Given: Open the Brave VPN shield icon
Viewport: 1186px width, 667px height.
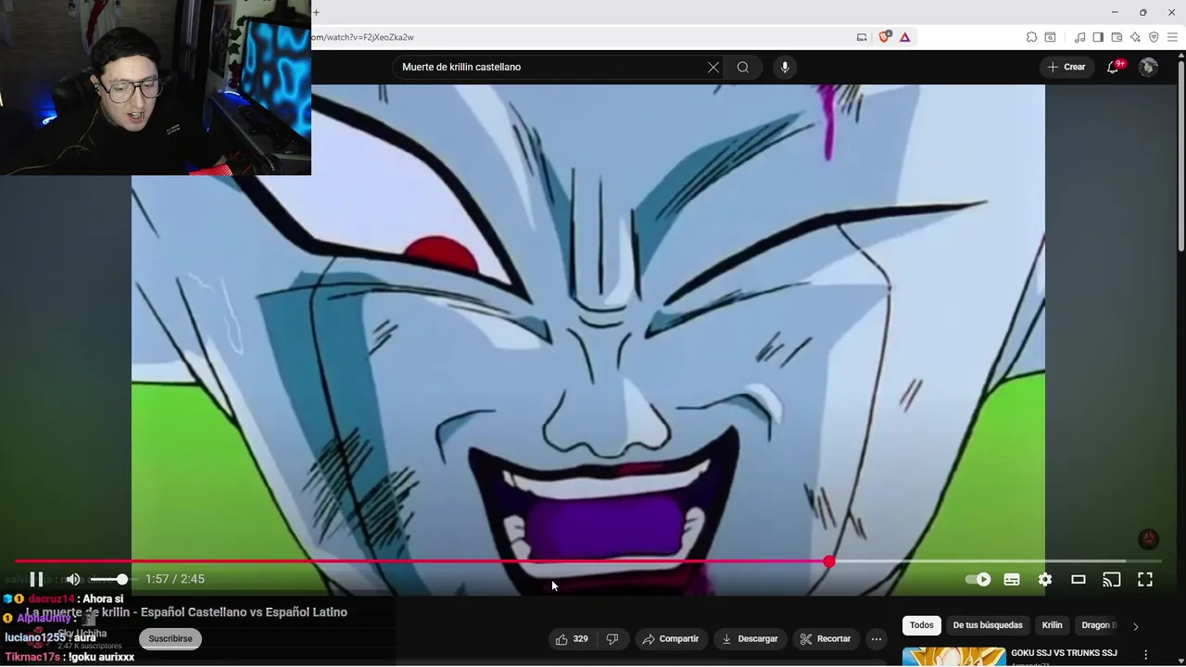Looking at the screenshot, I should click(1154, 37).
